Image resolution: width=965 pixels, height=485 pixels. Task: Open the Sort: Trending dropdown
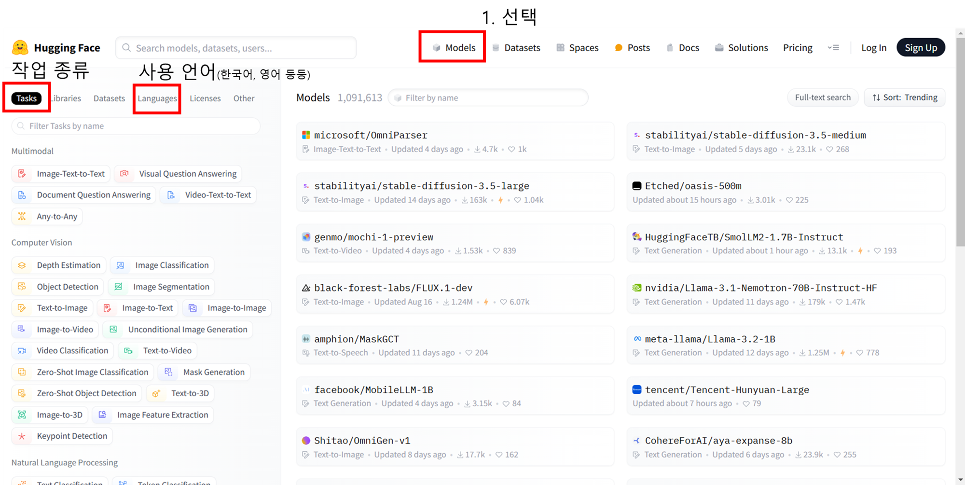click(905, 97)
